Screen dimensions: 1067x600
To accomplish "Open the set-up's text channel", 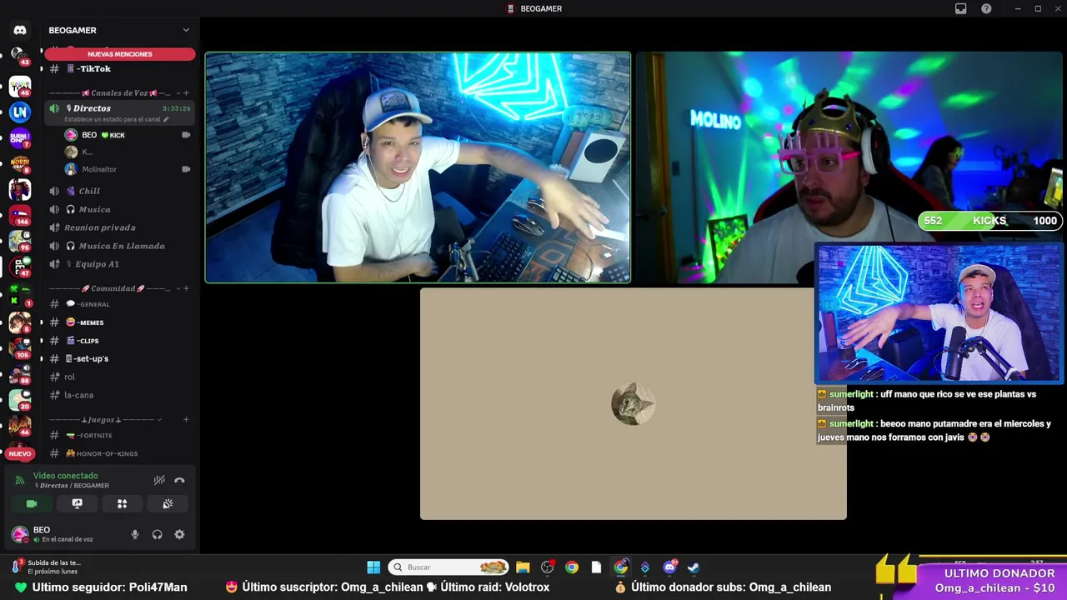I will click(120, 359).
